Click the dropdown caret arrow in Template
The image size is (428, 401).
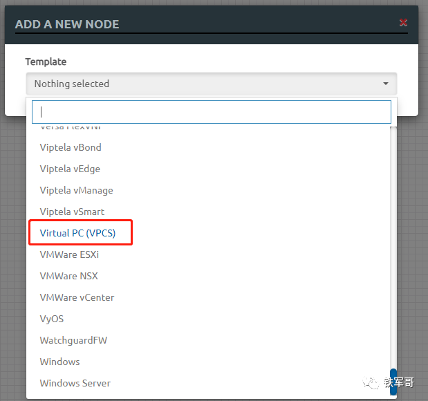385,84
